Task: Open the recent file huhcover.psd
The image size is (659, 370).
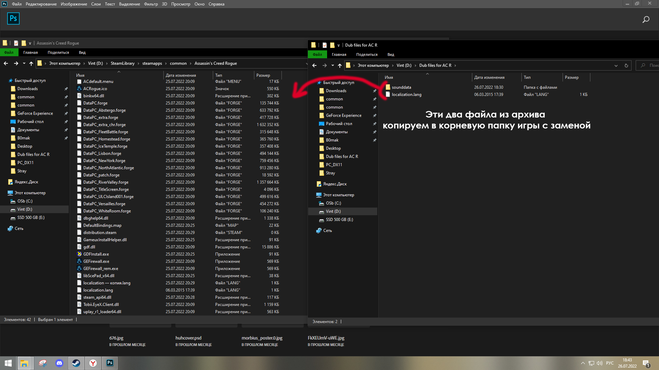Action: point(188,338)
